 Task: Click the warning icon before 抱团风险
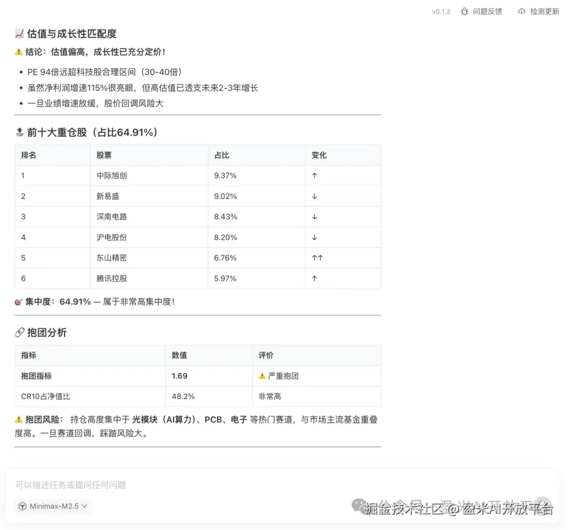pos(19,419)
